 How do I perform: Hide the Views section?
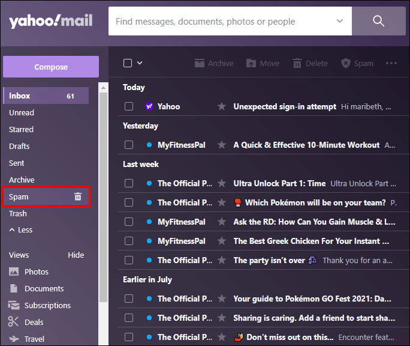[x=76, y=255]
